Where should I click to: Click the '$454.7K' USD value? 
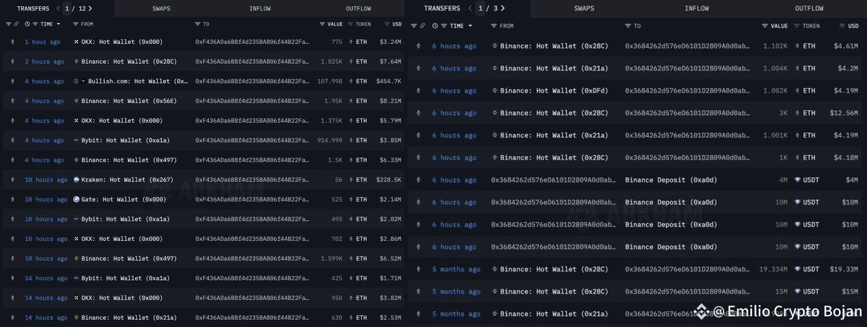(x=389, y=81)
